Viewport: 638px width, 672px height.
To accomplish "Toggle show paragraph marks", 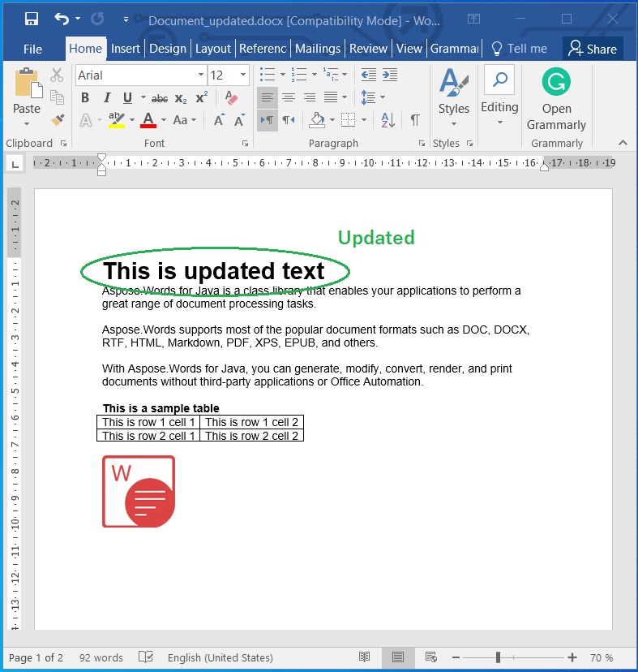I will tap(415, 120).
